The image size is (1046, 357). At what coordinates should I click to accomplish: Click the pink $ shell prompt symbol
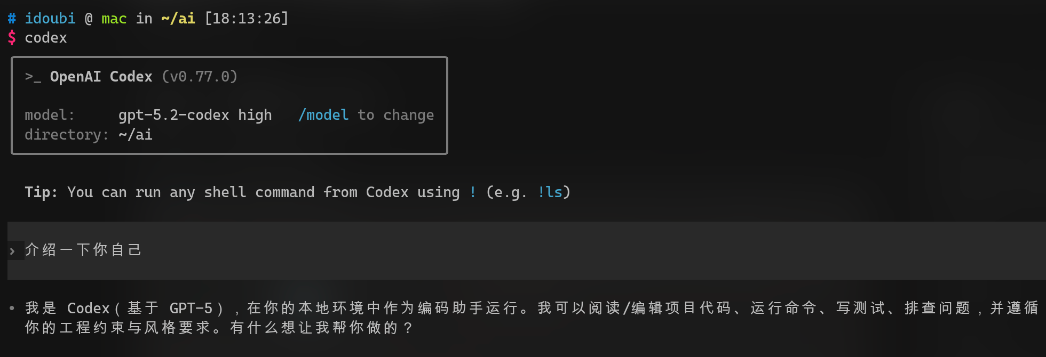pos(12,38)
